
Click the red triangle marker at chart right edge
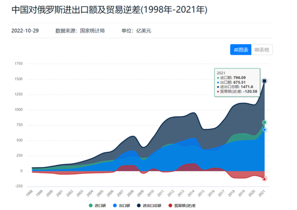pyautogui.click(x=264, y=178)
